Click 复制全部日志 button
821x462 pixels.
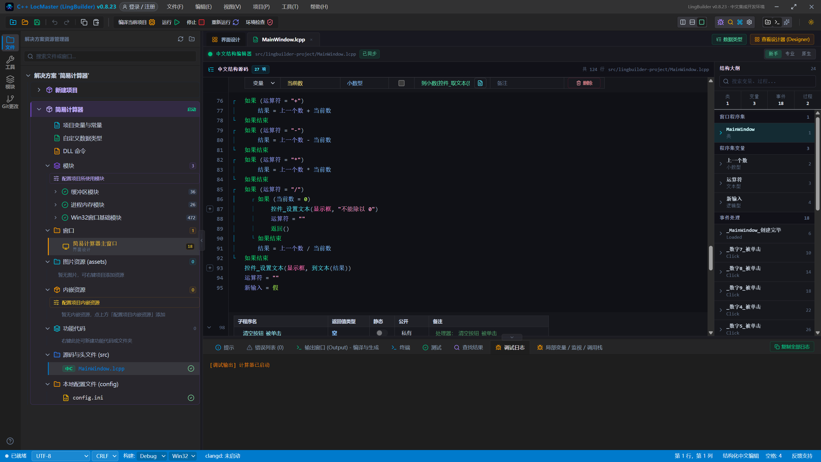coord(792,346)
